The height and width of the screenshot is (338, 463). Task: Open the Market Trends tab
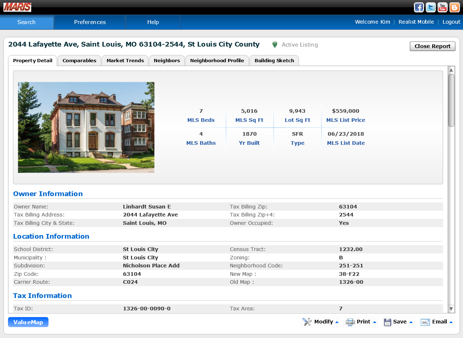125,61
